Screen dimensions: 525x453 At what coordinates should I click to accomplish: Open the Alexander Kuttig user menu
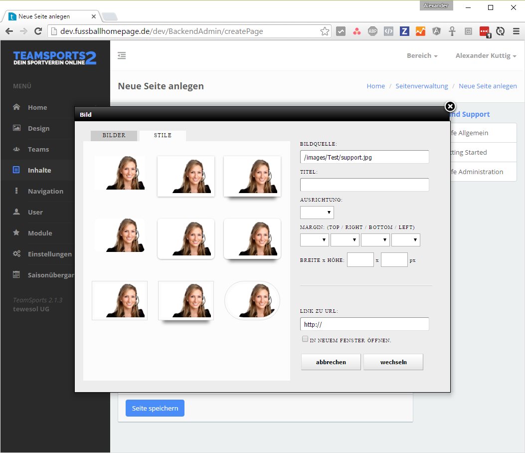pos(486,56)
